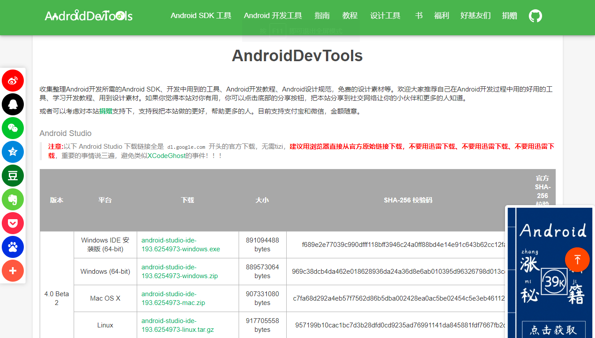Click the checksum starting with 969c38dcb4da
595x338 pixels.
coord(399,272)
